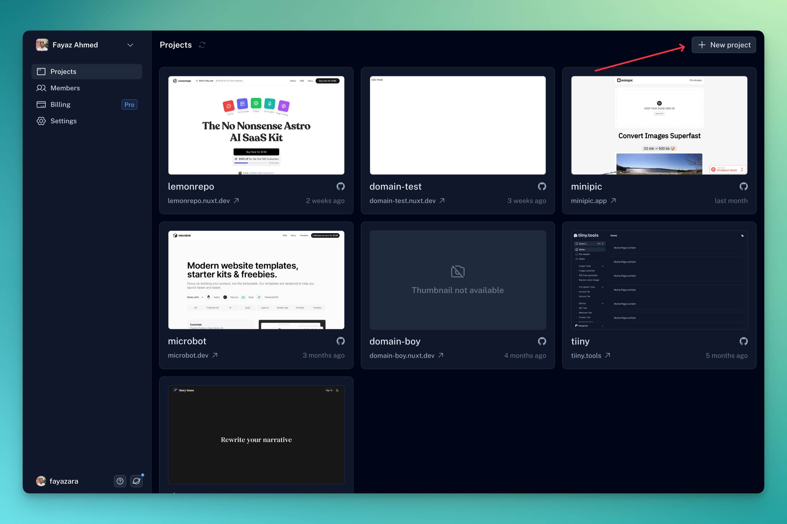This screenshot has width=787, height=524.
Task: Click the planet notifications icon
Action: tap(136, 481)
